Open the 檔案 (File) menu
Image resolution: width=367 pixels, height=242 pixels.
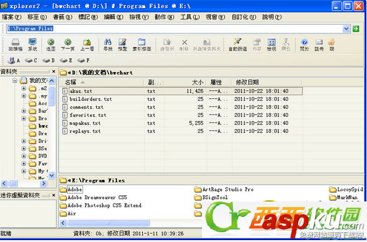tap(12, 17)
